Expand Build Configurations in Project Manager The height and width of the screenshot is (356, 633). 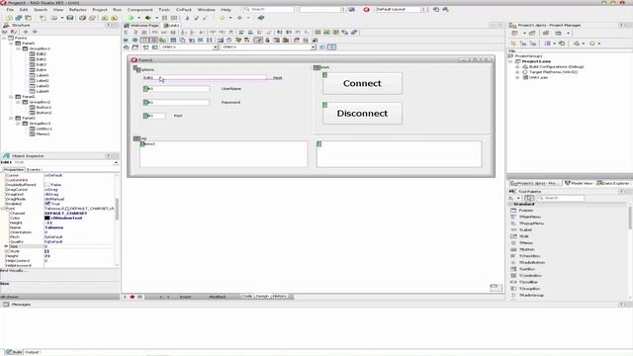click(x=517, y=66)
